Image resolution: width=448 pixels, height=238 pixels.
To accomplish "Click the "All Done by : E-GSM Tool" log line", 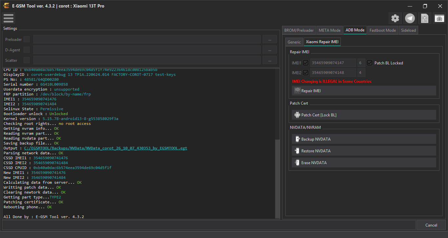I will [x=44, y=217].
